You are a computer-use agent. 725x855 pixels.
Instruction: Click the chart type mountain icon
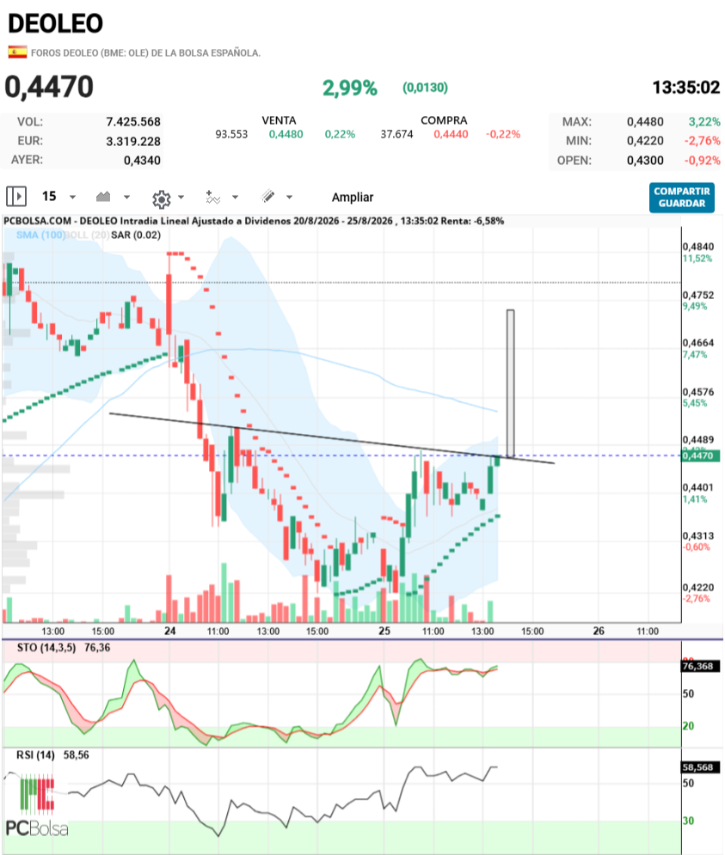103,196
